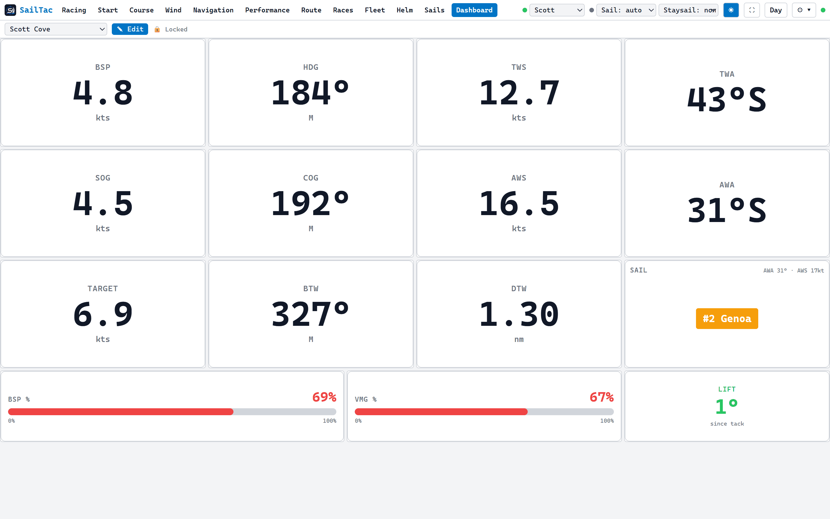Click the AWS 16.5 kts tile

519,203
